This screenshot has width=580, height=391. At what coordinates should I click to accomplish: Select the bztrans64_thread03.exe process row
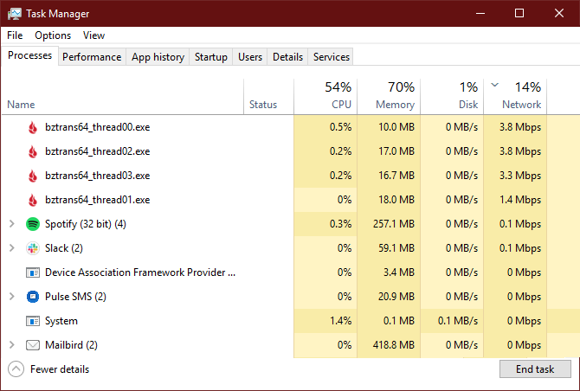click(x=97, y=176)
